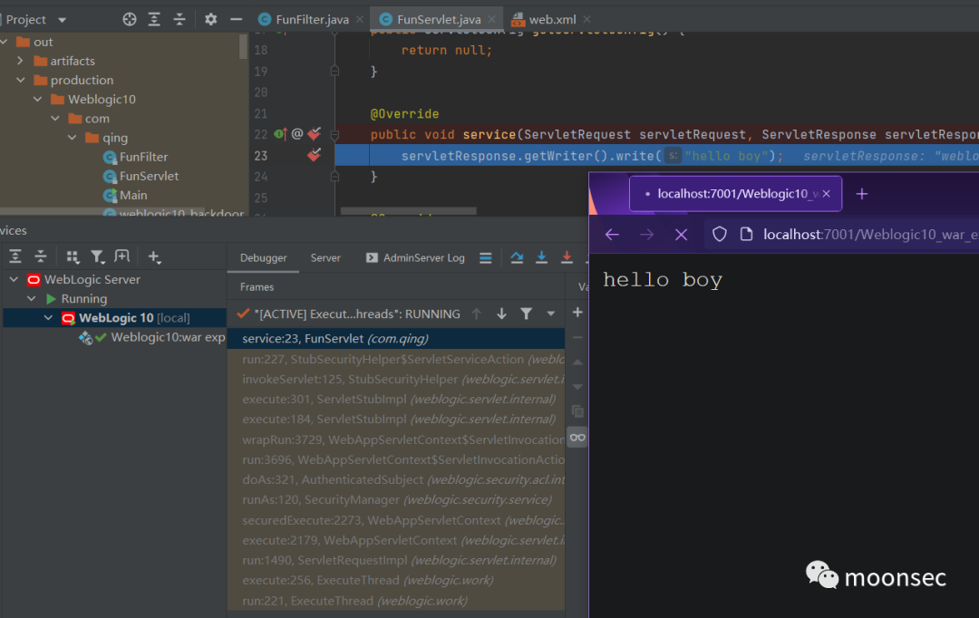Screen dimensions: 979x618
Task: Close the web.xml tab
Action: coord(586,19)
